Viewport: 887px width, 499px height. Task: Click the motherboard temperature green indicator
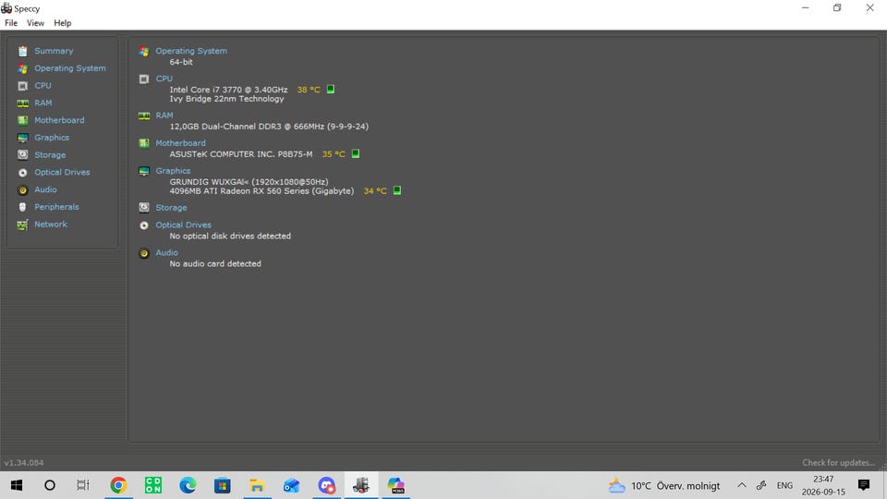[x=356, y=153]
